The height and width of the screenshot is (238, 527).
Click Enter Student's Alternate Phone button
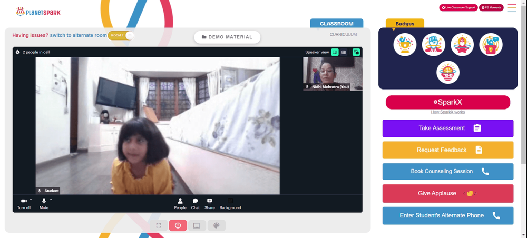[x=447, y=215]
